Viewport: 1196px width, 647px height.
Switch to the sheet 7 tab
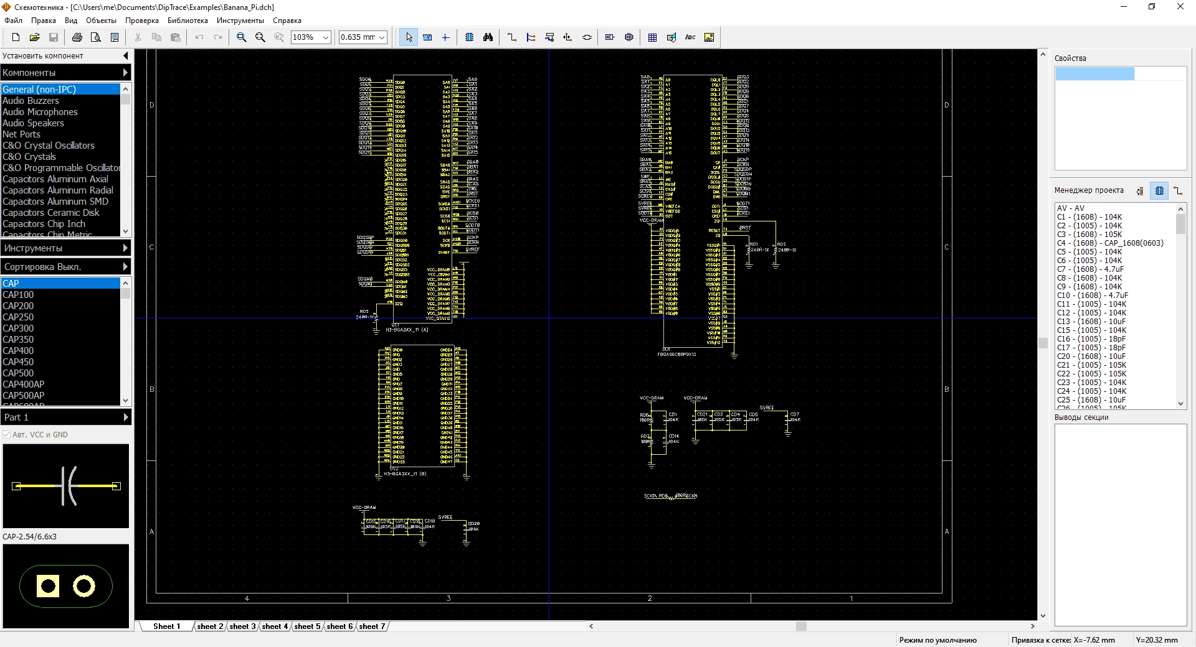pos(372,626)
